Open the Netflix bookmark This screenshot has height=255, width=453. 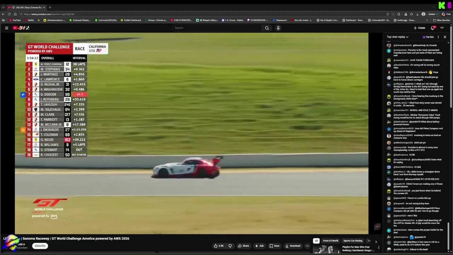coord(29,20)
